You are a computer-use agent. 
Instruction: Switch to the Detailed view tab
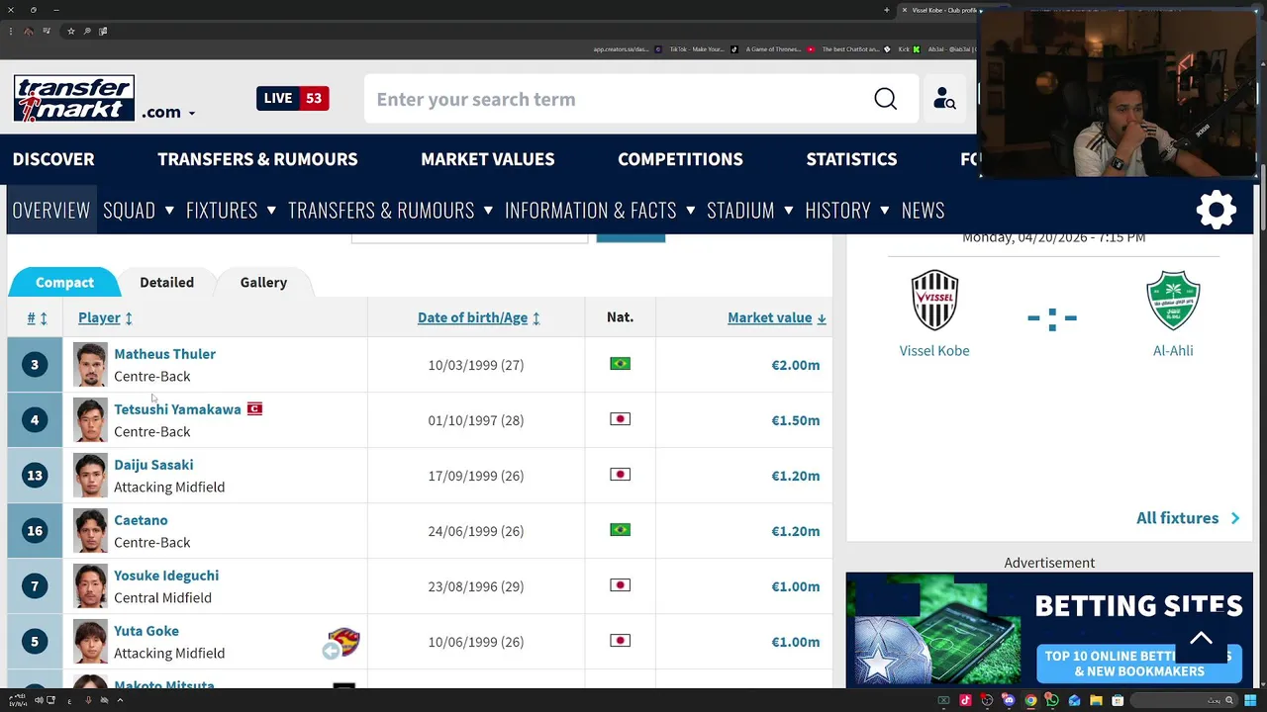166,282
